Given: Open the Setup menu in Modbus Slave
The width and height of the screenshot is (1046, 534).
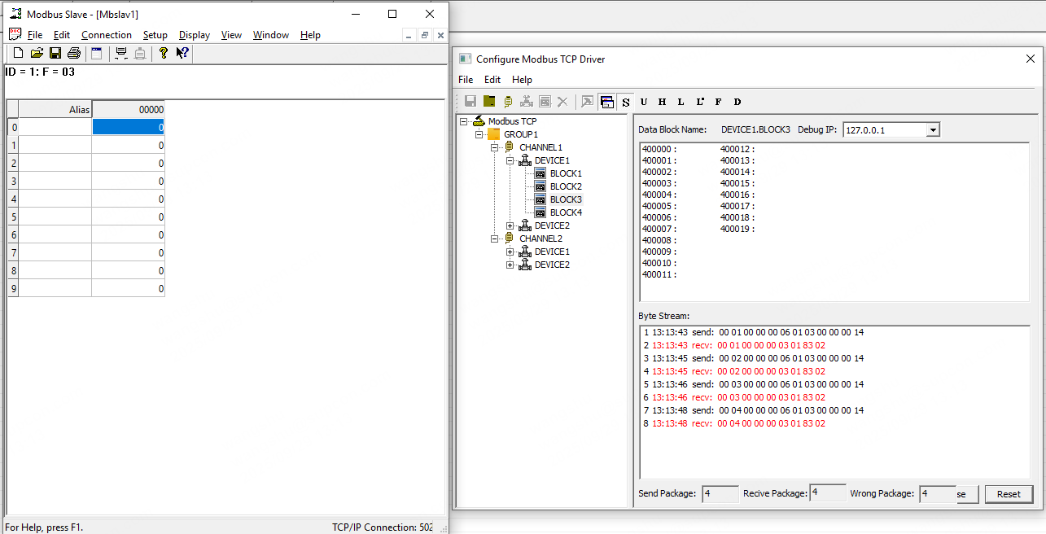Looking at the screenshot, I should pos(155,35).
